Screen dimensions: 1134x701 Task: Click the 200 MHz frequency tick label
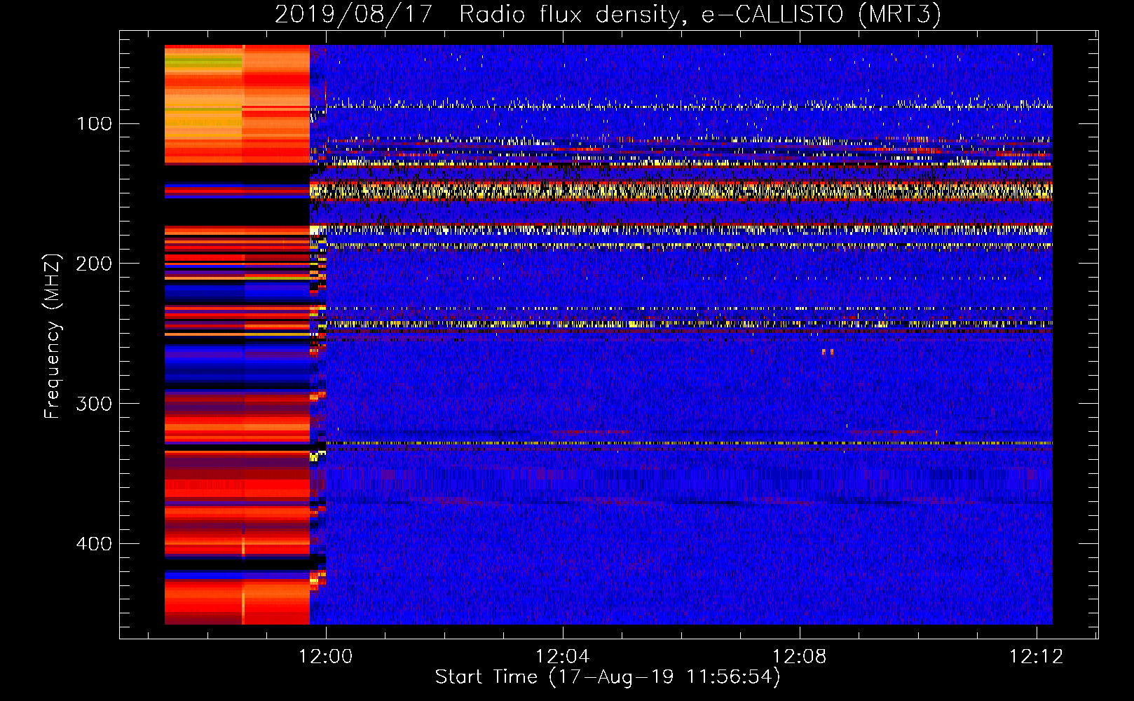tap(94, 264)
